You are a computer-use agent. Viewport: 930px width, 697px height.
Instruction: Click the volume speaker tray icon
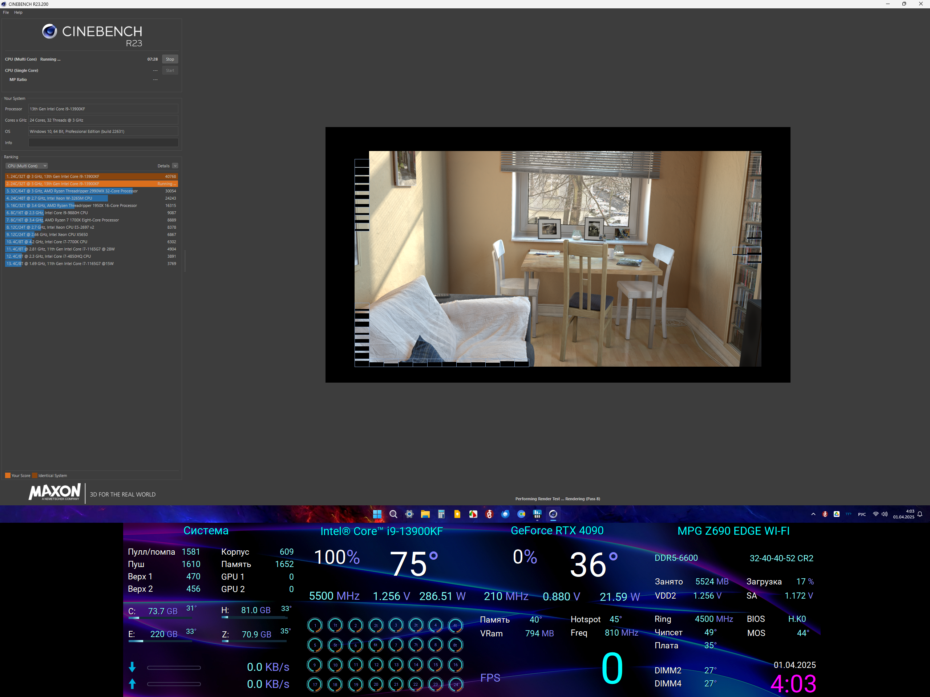pyautogui.click(x=885, y=514)
